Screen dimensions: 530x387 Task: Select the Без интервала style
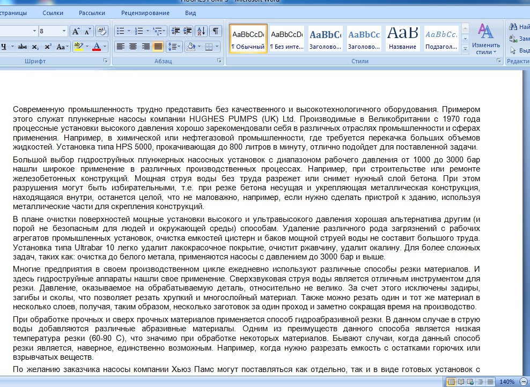click(x=287, y=39)
